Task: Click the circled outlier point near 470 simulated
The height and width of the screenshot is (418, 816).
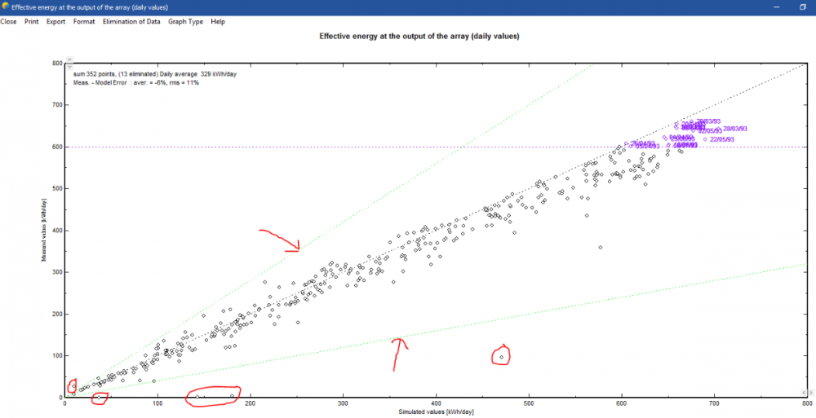Action: (501, 357)
